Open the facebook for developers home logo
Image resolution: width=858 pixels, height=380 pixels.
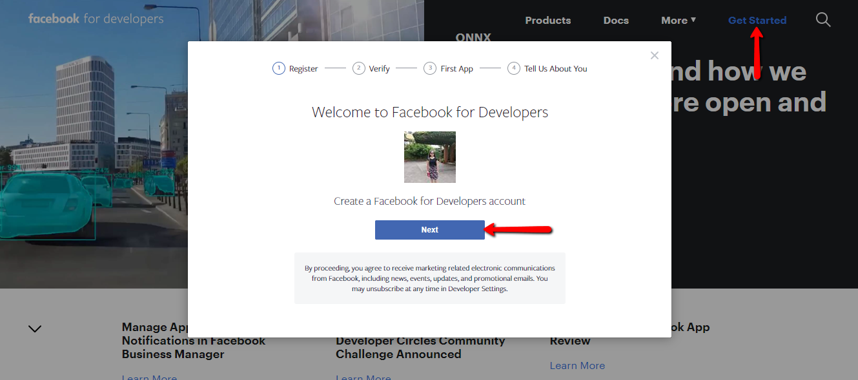pyautogui.click(x=96, y=19)
